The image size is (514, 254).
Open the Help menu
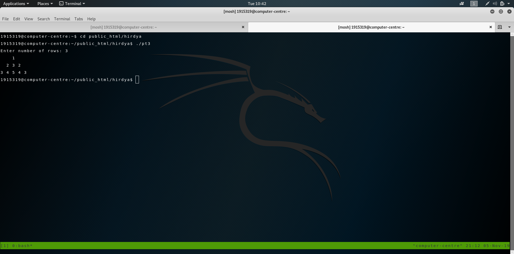click(x=91, y=19)
